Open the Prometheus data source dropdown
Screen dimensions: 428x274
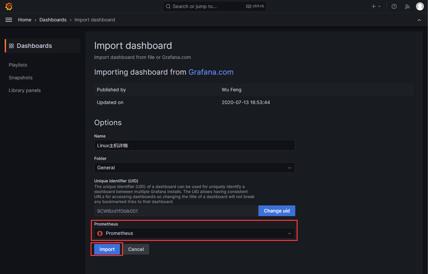click(194, 234)
